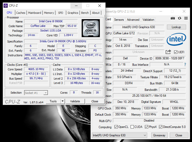Click the Close button in CPU-Z
Screen dimensions: 192x142
click(x=95, y=101)
